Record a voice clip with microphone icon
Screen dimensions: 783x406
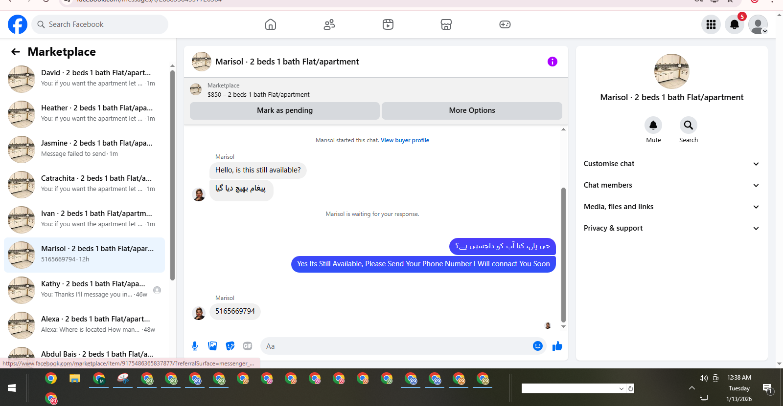click(195, 346)
